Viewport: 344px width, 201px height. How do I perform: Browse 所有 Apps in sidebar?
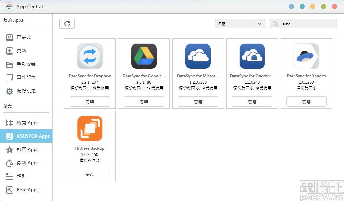(x=28, y=123)
